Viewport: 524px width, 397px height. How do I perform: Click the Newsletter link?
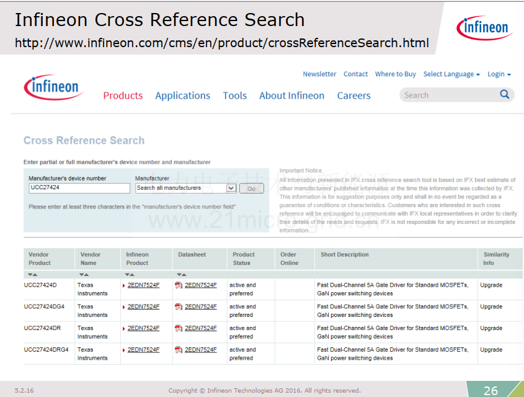(319, 74)
